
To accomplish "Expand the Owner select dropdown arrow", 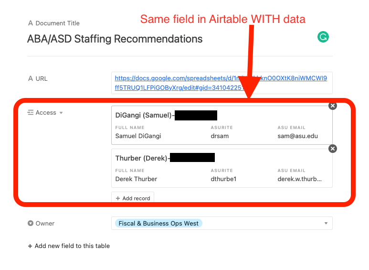I will (326, 223).
